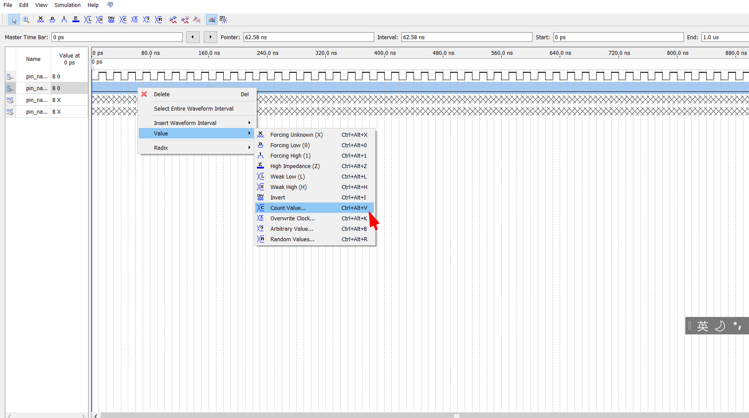Click High Impedance (Z) toolbar icon
749x418 pixels.
76,20
